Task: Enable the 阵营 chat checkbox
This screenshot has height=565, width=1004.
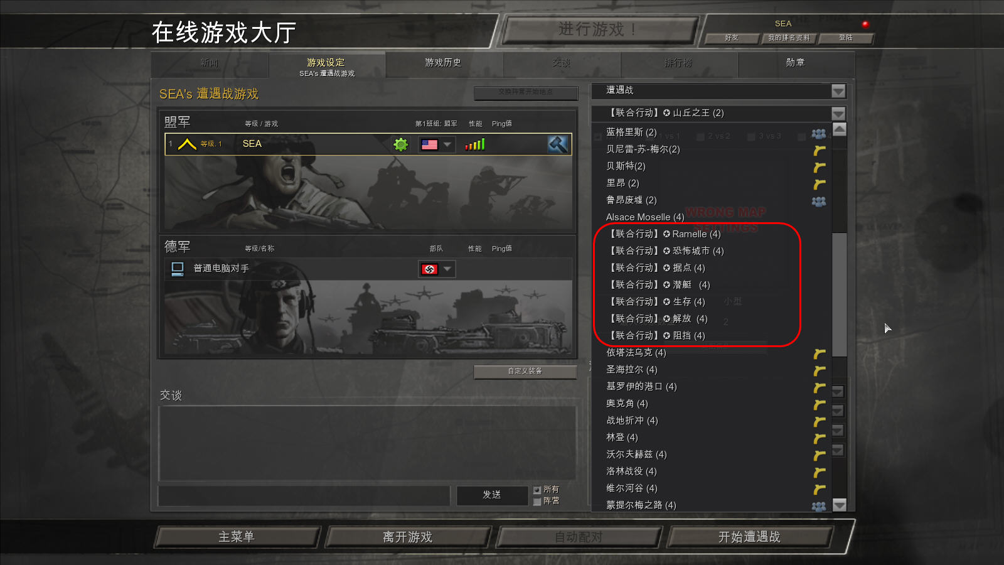Action: (x=537, y=502)
